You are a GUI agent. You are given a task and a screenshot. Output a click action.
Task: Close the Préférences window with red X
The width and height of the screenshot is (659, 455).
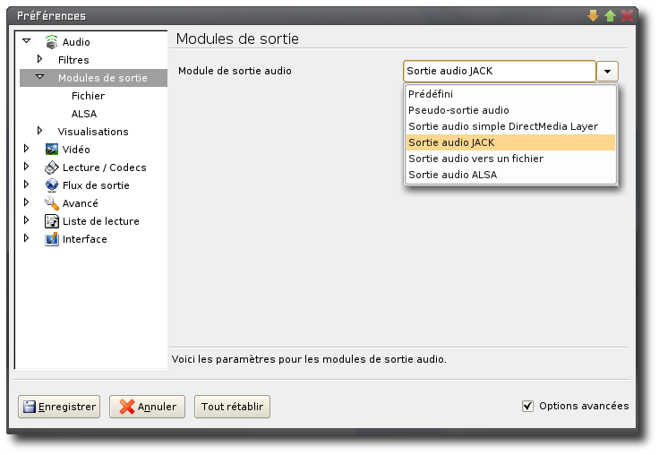[627, 16]
